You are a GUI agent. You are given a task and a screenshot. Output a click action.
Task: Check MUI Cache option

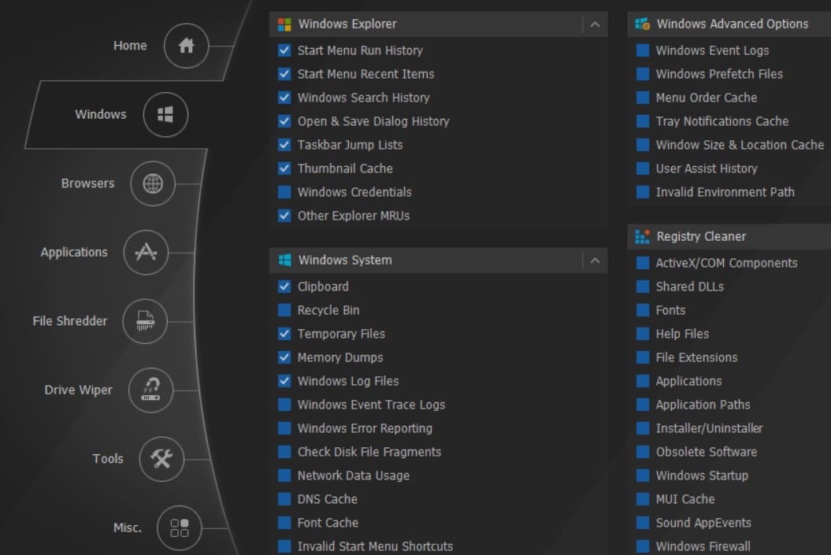tap(643, 499)
